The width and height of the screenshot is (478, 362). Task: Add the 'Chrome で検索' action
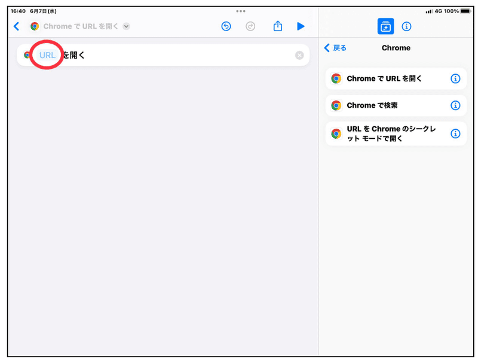point(396,106)
